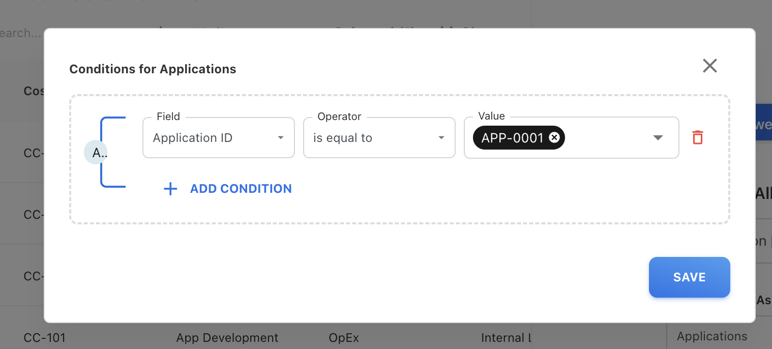
Task: Save the conditions with the SAVE button
Action: tap(689, 277)
